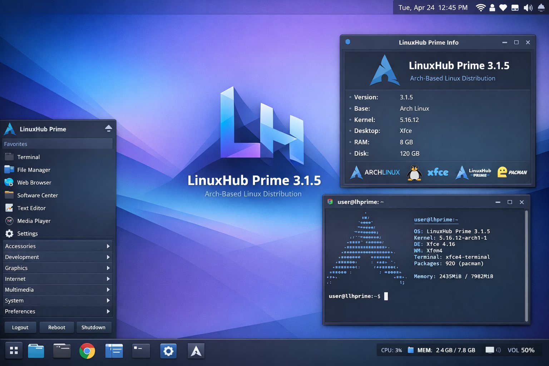The height and width of the screenshot is (366, 549).
Task: Open Google Chrome from the taskbar
Action: [87, 351]
